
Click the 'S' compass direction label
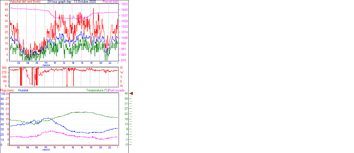[121, 77]
